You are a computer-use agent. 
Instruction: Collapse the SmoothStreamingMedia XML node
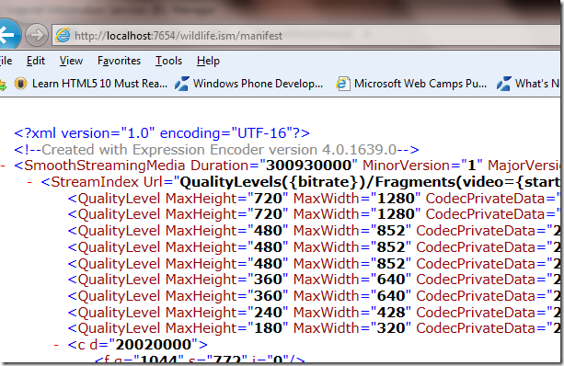3,166
